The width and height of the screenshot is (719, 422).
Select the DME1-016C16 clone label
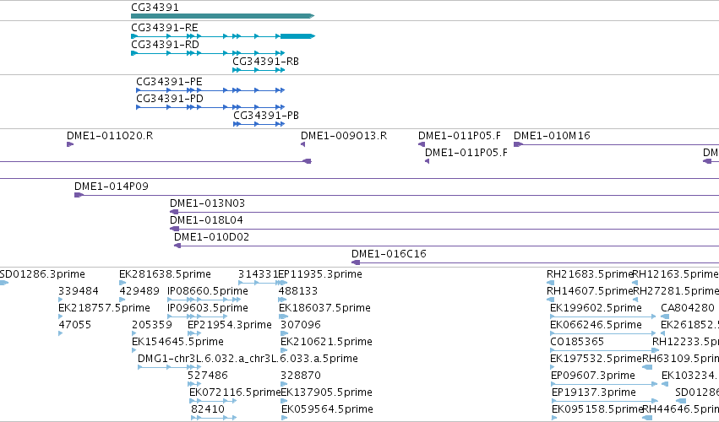[389, 254]
